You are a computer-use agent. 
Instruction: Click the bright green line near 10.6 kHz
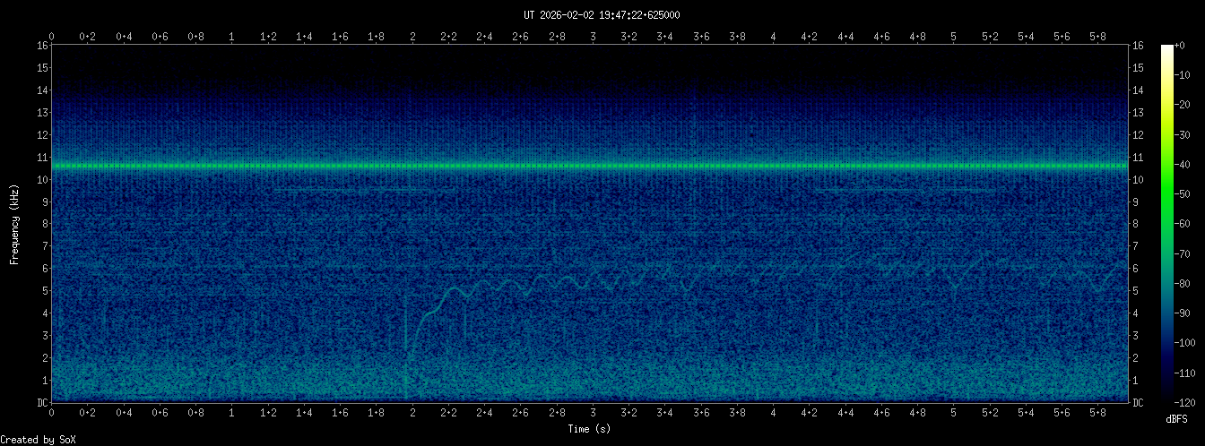click(590, 166)
